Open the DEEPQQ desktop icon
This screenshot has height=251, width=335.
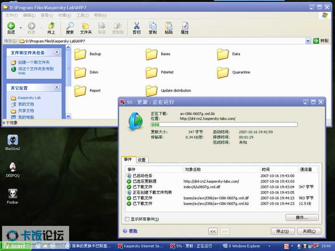[13, 170]
